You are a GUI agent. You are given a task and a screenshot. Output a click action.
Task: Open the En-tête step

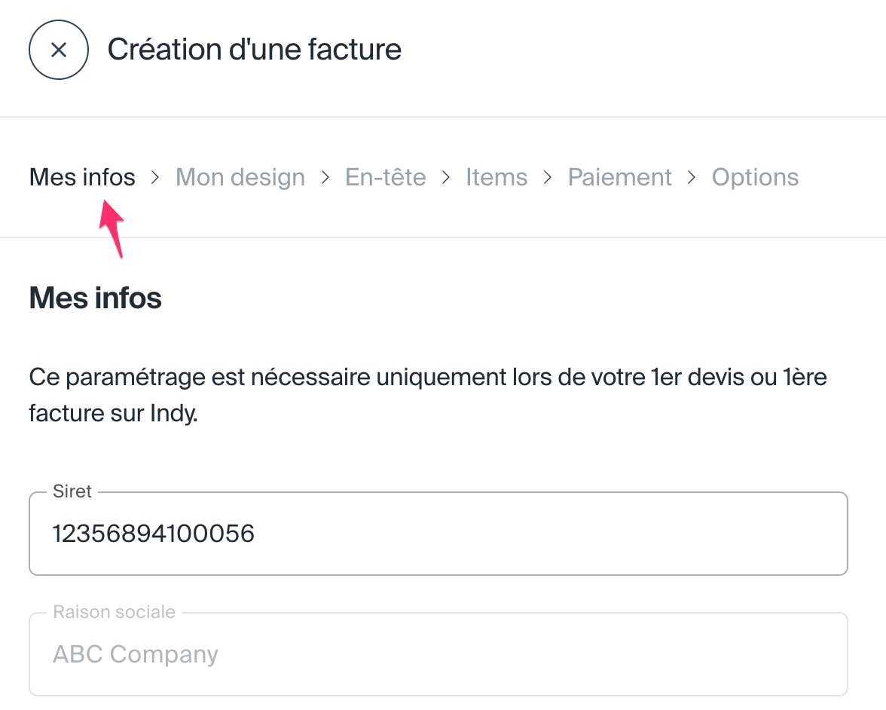pos(385,177)
